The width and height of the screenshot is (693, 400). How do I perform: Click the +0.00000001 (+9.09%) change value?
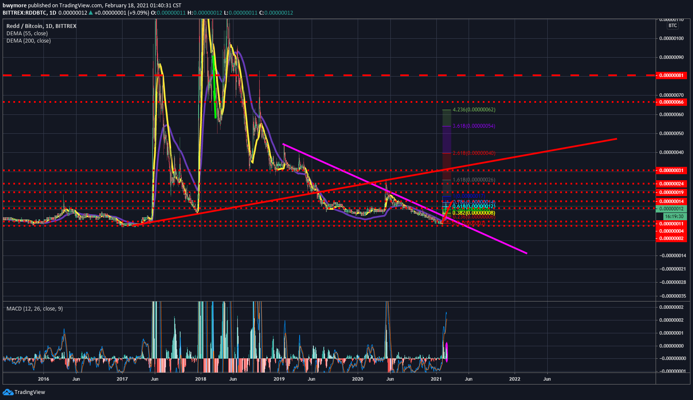122,12
